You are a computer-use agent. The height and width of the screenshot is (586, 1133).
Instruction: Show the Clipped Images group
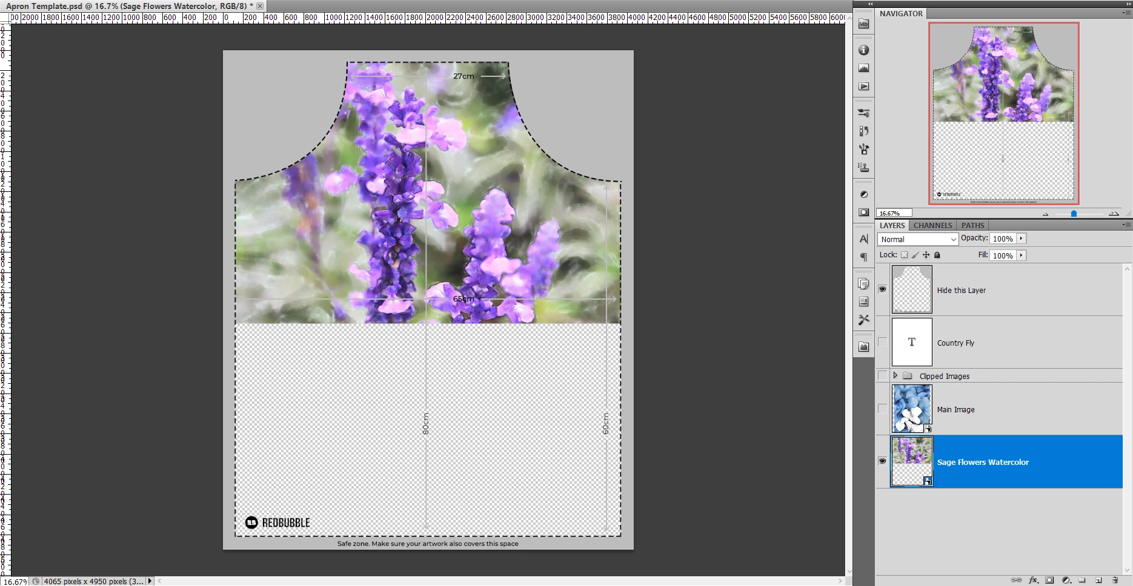882,376
